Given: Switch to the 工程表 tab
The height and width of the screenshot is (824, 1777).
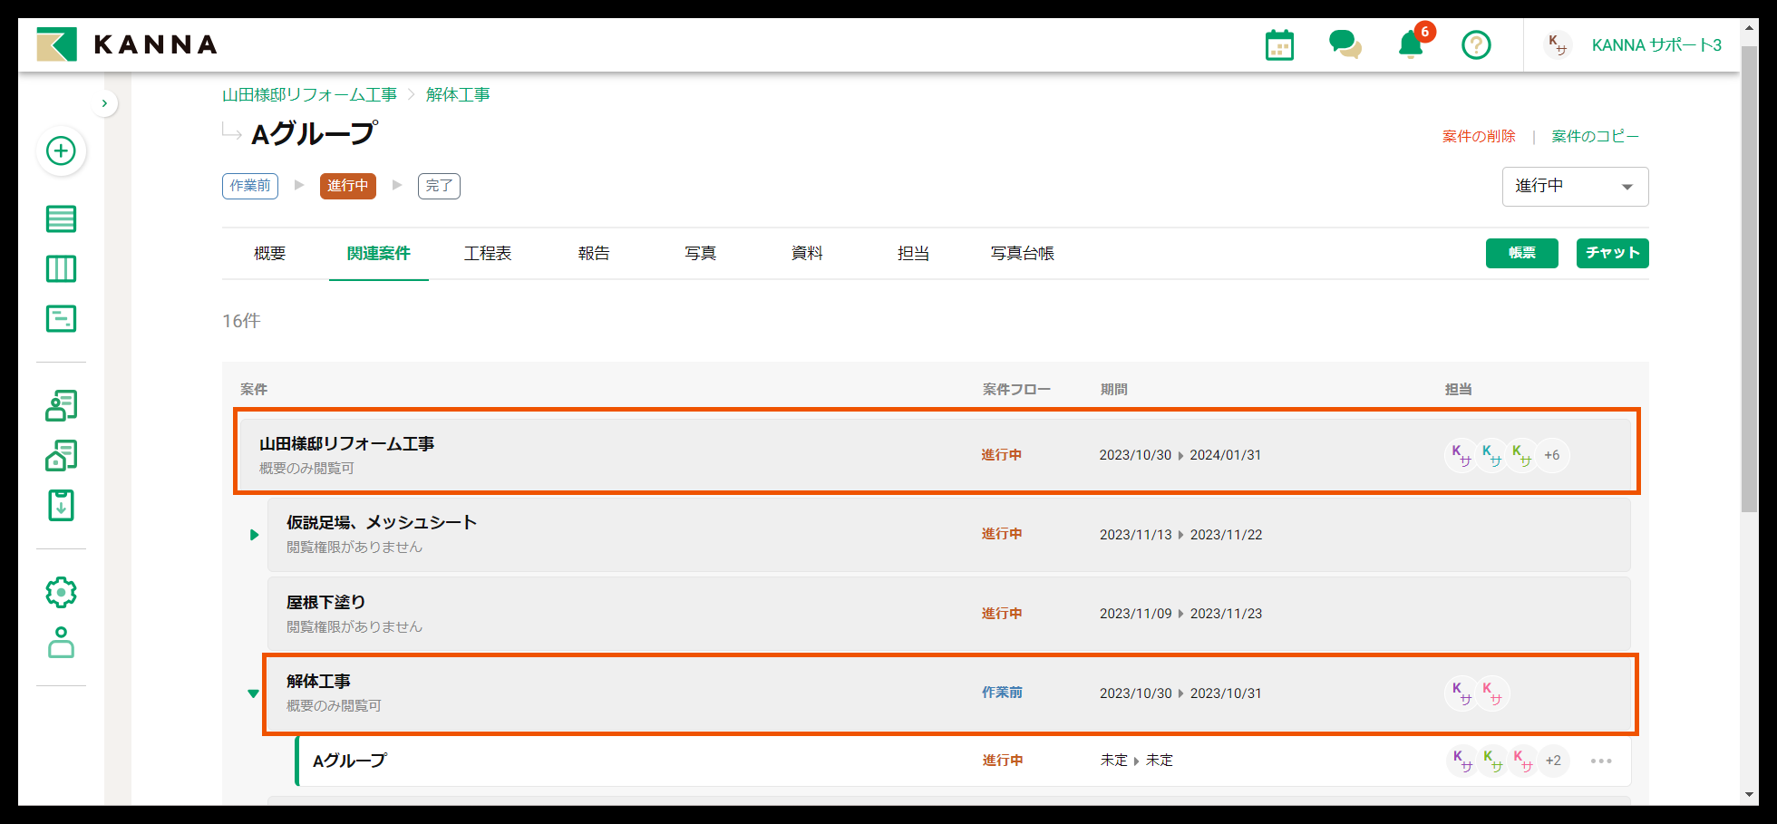Looking at the screenshot, I should click(x=487, y=253).
